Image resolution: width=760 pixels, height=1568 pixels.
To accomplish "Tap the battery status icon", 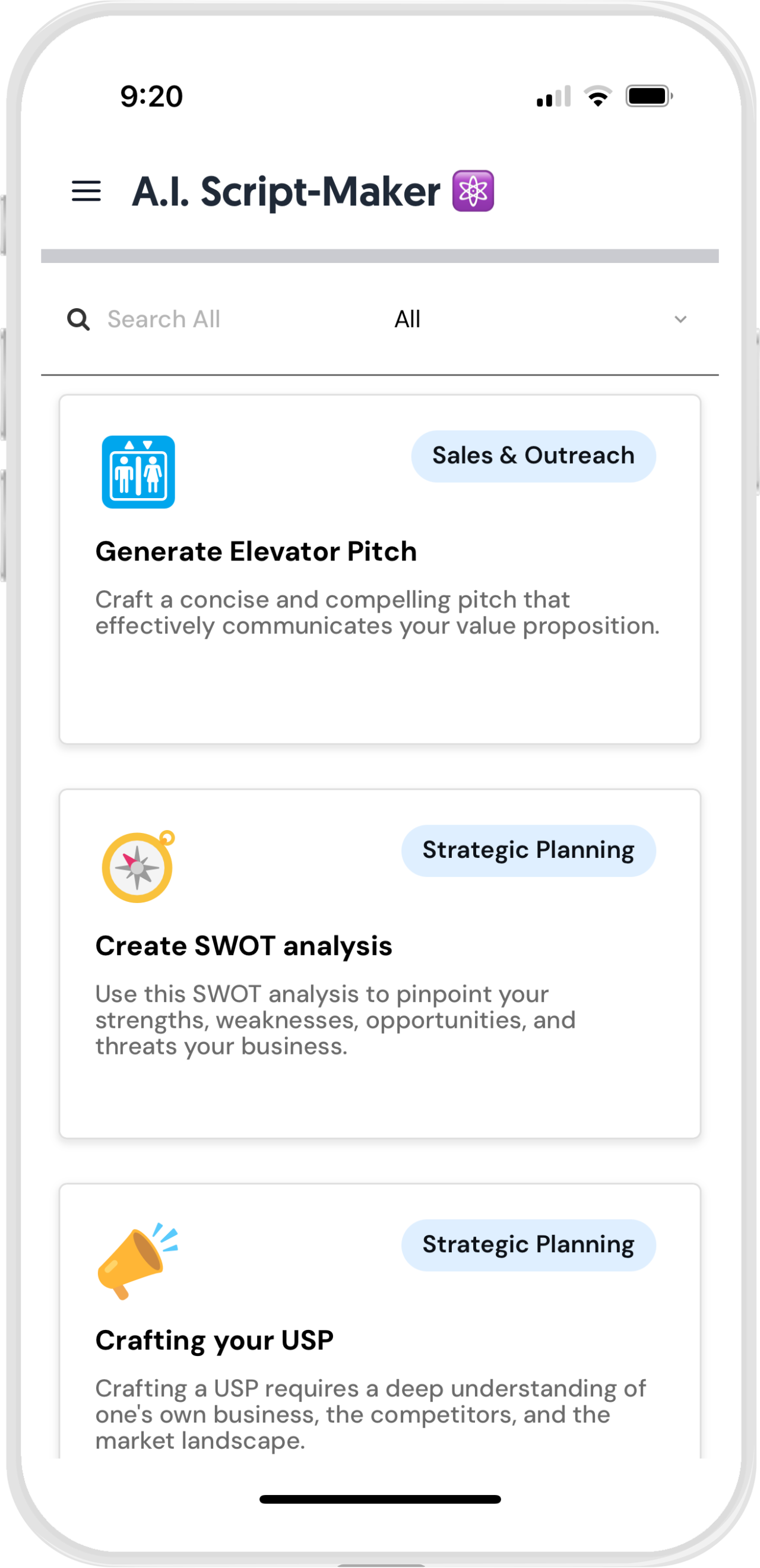I will tap(648, 96).
